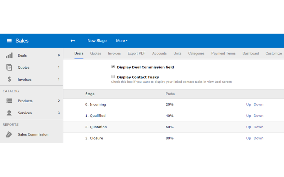The image size is (284, 177).
Task: Click the New Stage button
Action: click(97, 41)
